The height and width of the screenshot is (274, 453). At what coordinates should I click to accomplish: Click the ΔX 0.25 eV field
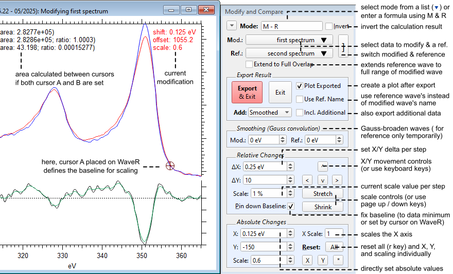coord(265,167)
